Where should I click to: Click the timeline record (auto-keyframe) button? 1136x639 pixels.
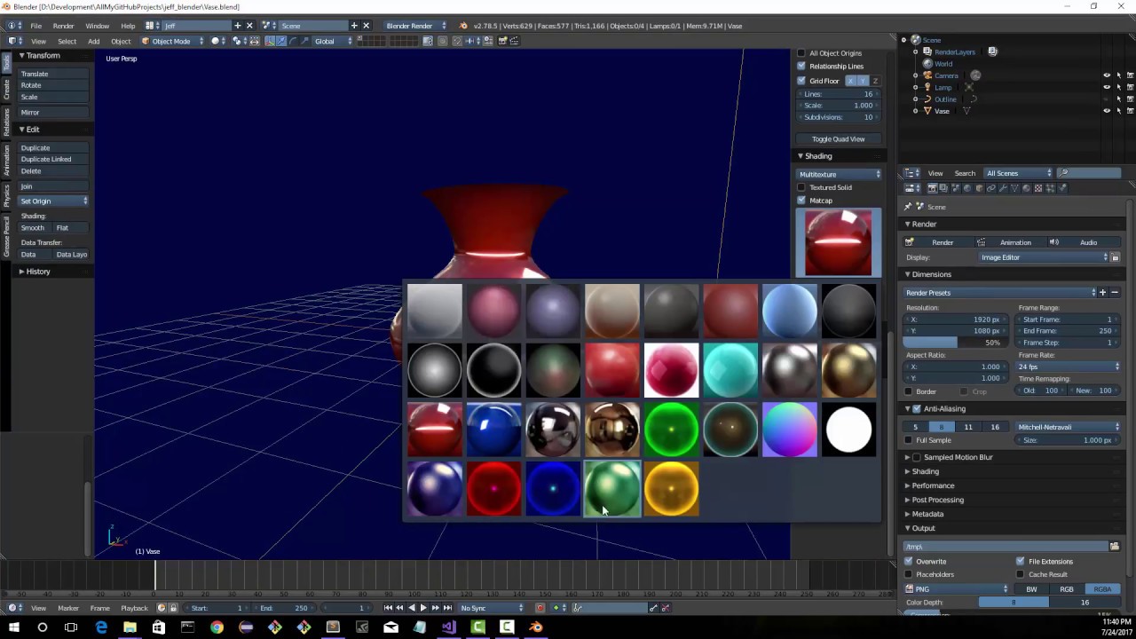pos(540,608)
